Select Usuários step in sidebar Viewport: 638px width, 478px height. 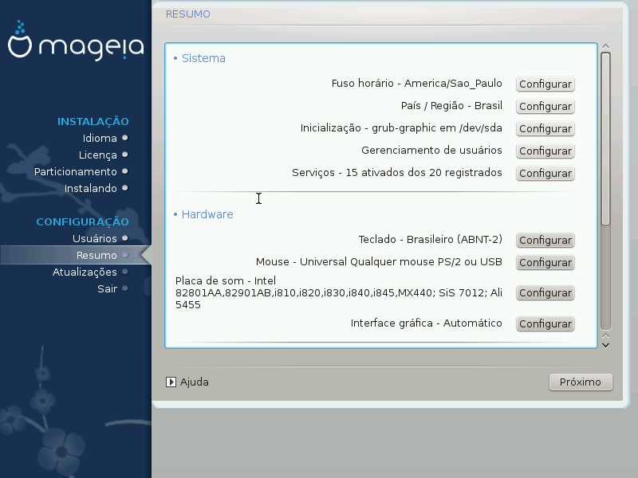[94, 238]
